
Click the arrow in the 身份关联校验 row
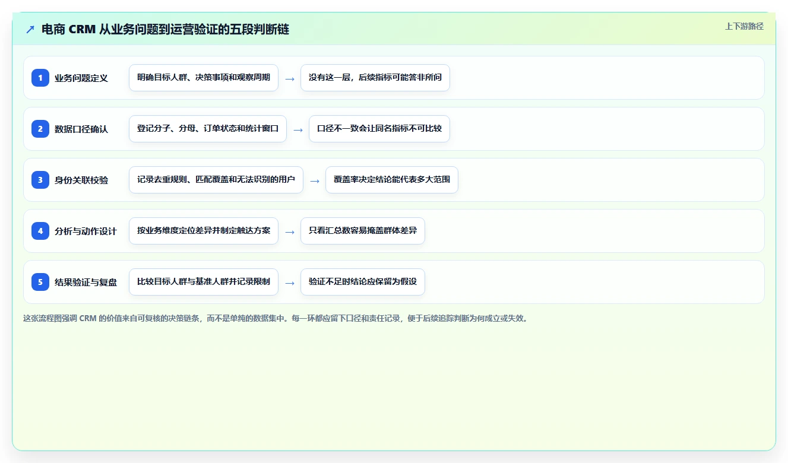point(315,180)
